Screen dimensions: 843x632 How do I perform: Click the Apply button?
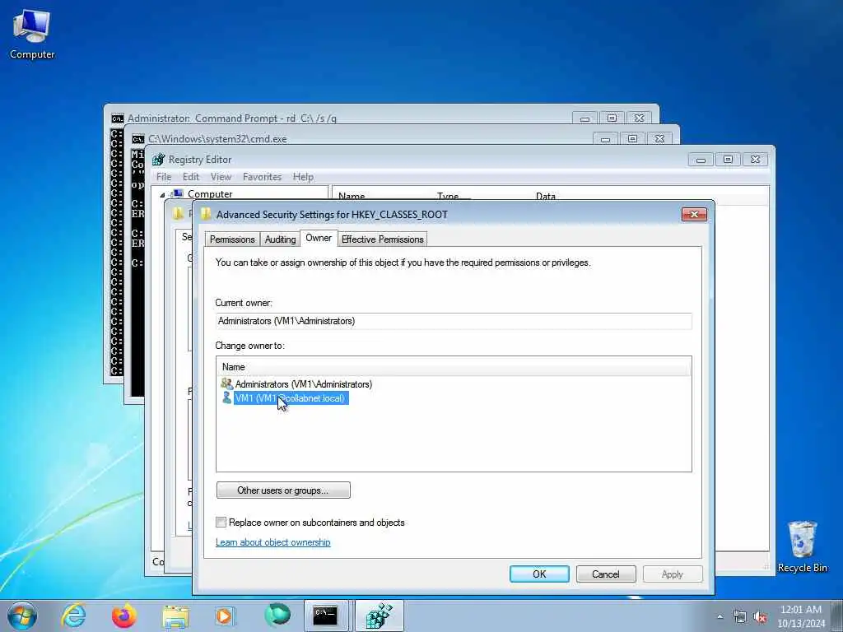coord(673,574)
